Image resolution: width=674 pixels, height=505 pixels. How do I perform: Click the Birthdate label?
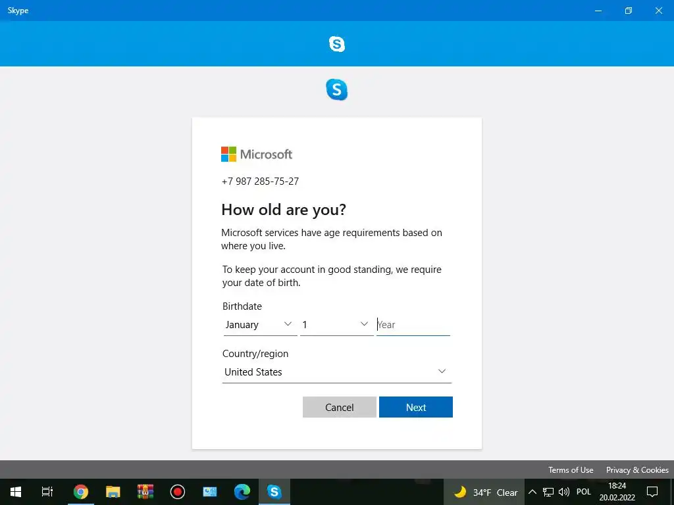tap(242, 306)
